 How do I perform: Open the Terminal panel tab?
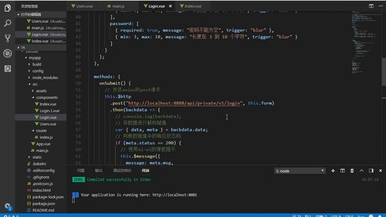point(145,171)
